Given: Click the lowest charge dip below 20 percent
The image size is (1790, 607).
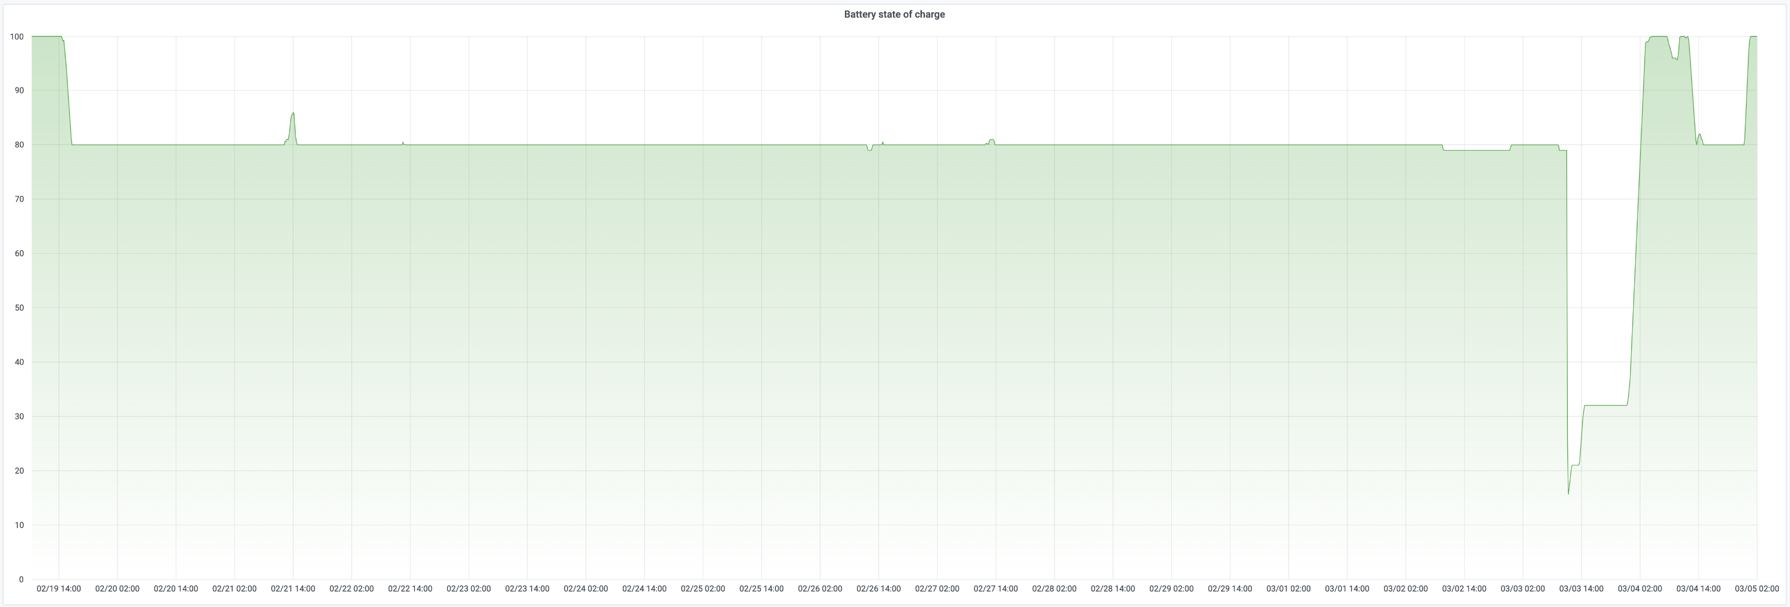Looking at the screenshot, I should coord(1568,494).
